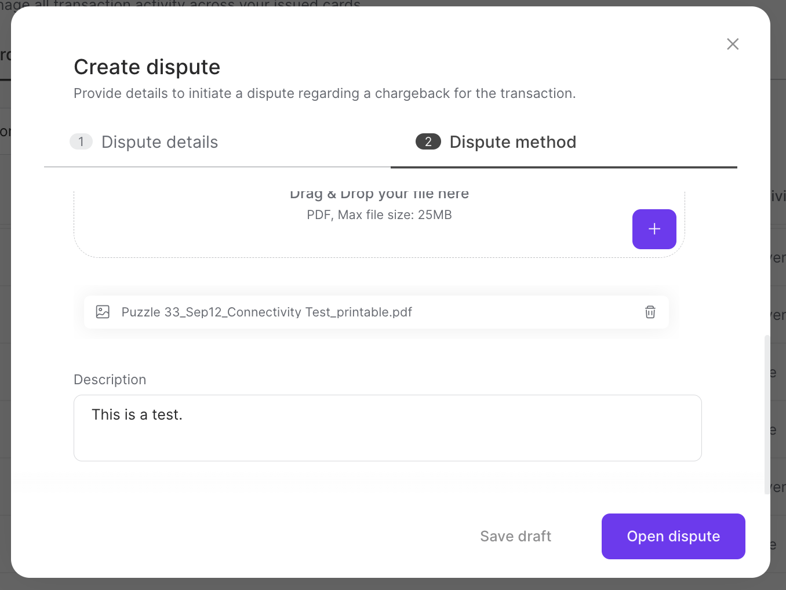Remove Puzzle 33 attachment using delete icon
Image resolution: width=786 pixels, height=590 pixels.
[650, 312]
